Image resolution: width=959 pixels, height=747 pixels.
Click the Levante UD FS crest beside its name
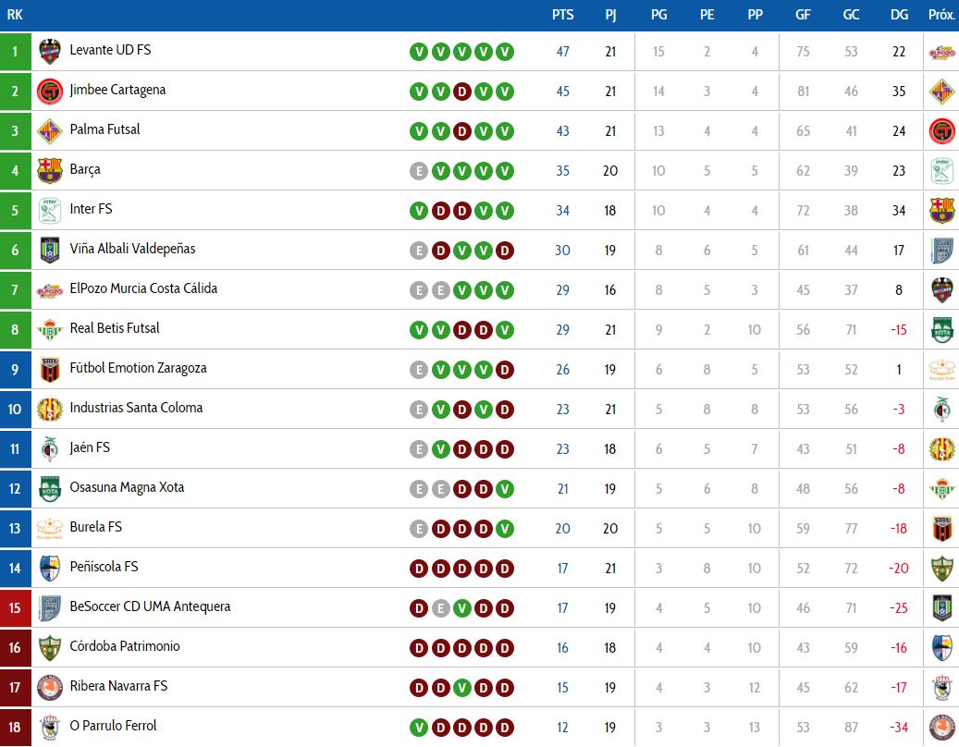tap(50, 52)
